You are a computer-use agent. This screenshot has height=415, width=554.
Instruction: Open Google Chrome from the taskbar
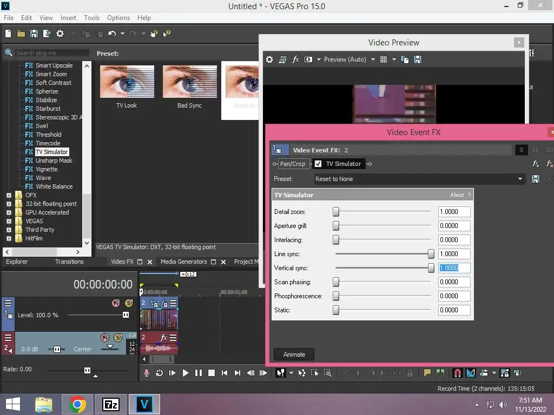(x=77, y=404)
